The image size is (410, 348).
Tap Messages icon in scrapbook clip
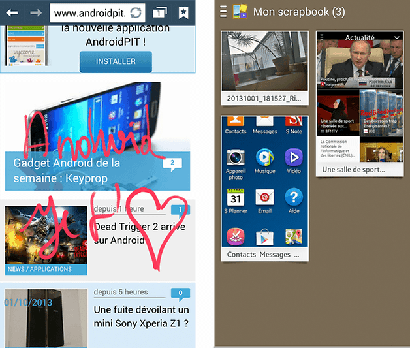264,125
